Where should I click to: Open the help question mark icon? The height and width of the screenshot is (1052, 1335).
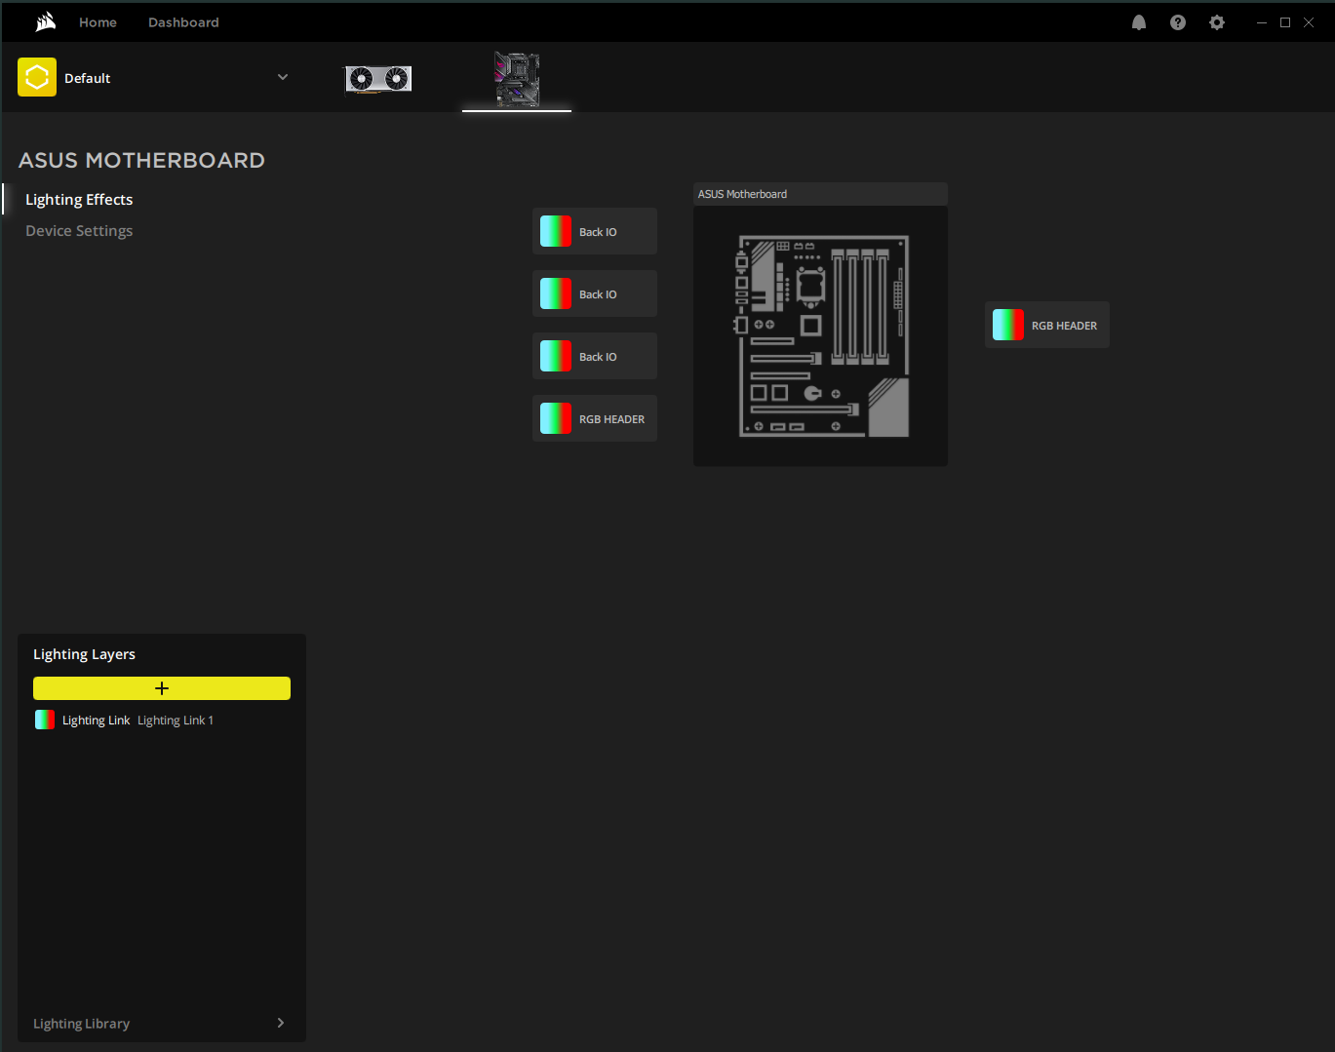click(1178, 22)
